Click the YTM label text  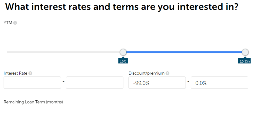coord(8,23)
